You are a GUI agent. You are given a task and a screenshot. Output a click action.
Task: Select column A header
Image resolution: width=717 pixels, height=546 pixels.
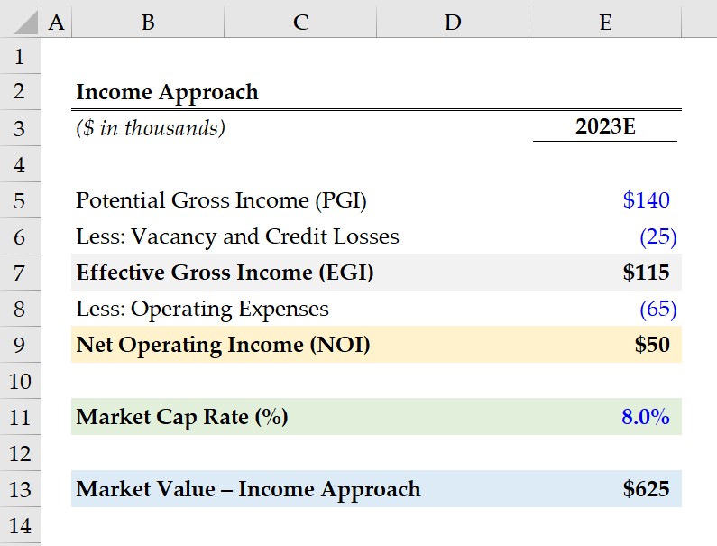click(56, 22)
